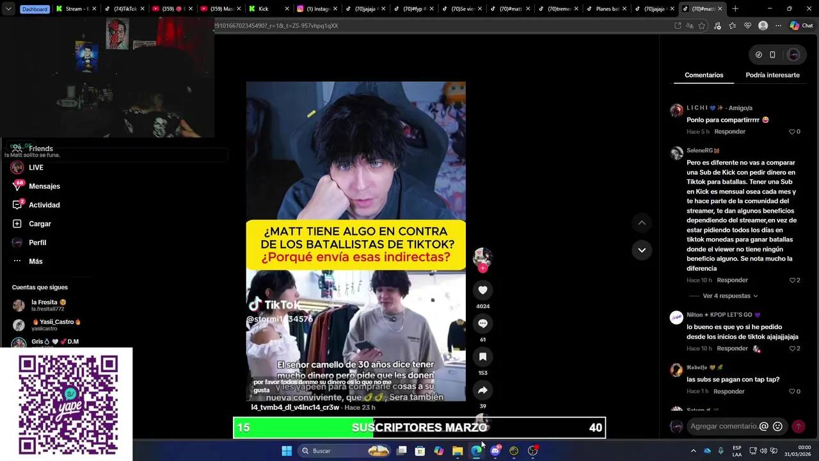The image size is (819, 461).
Task: Open the emoji picker in comment box
Action: pyautogui.click(x=777, y=426)
